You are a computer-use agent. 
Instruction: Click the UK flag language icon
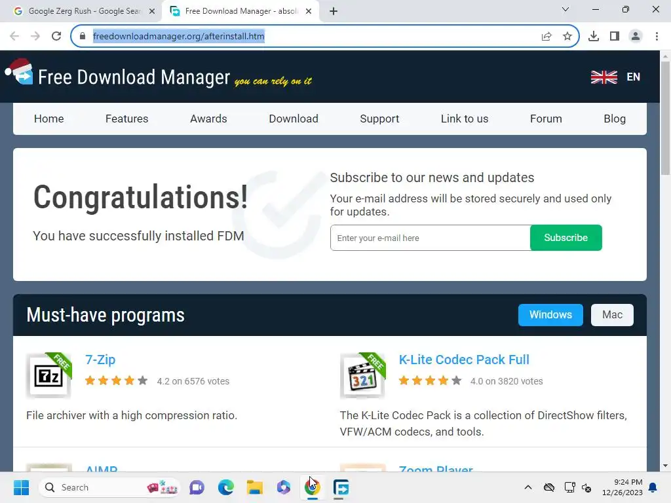[x=604, y=77]
